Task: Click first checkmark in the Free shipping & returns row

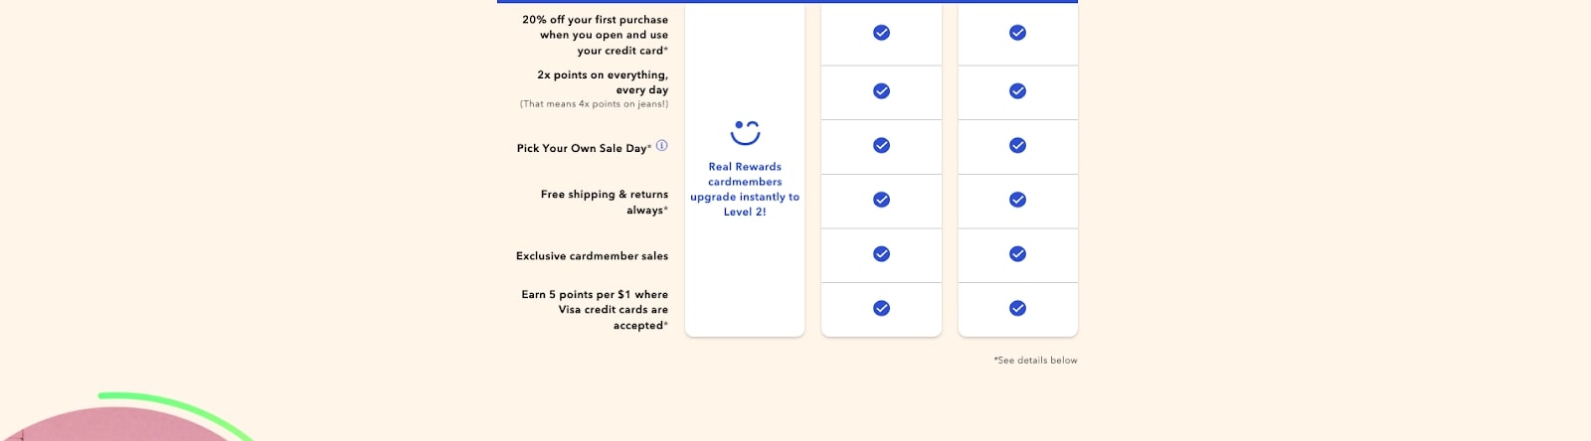Action: (x=881, y=200)
